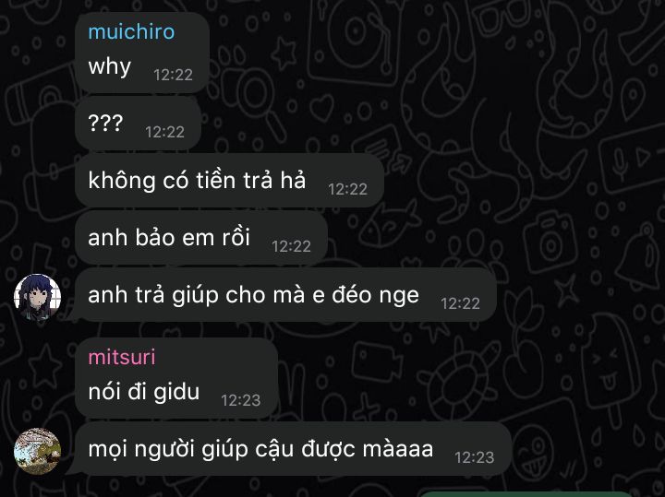The width and height of the screenshot is (665, 497).
Task: Select message "nói đi gidu"
Action: [x=144, y=392]
